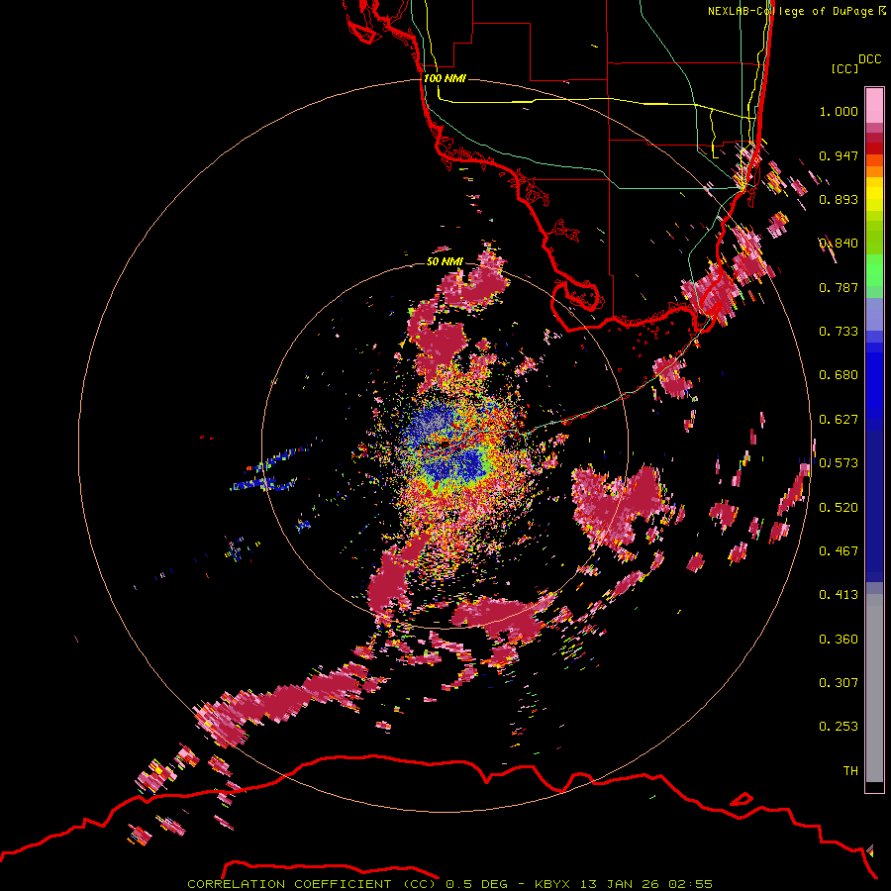Click the 0.360 legend value

click(839, 640)
